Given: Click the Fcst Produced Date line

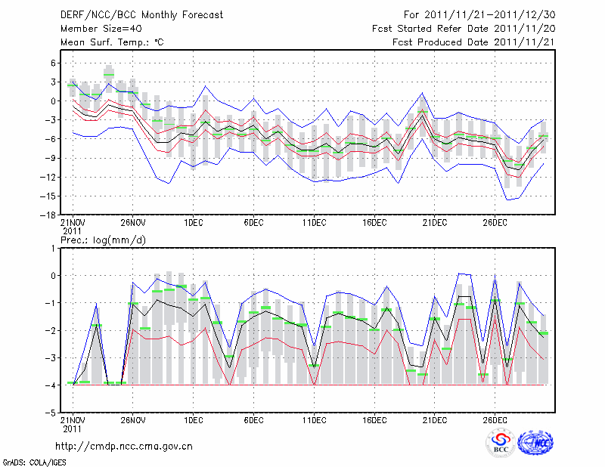Looking at the screenshot, I should click(473, 42).
